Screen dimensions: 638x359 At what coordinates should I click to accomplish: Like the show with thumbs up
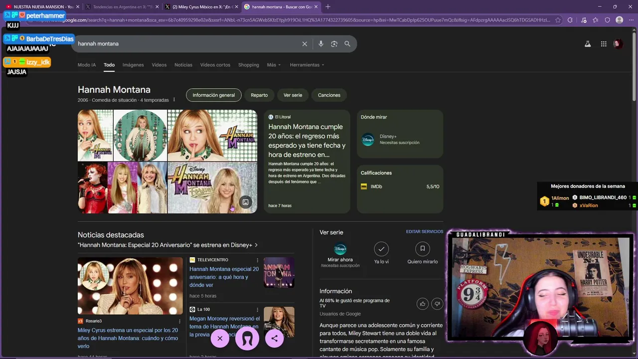click(x=423, y=303)
